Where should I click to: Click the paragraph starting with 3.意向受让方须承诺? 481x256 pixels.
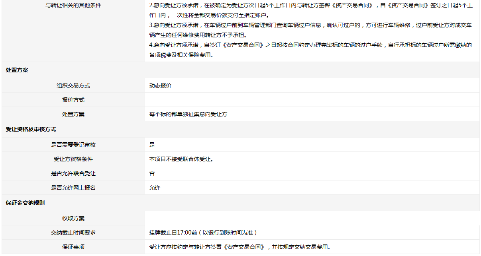[x=310, y=30]
